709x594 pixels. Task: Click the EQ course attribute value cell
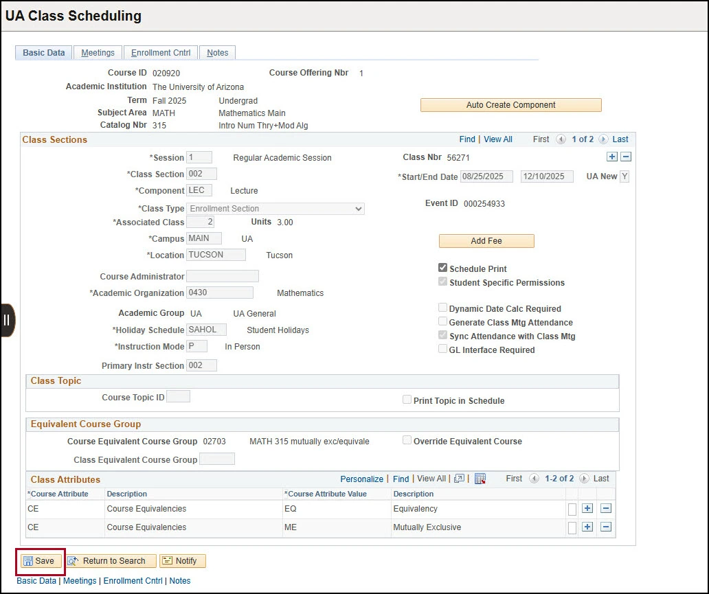(x=337, y=509)
